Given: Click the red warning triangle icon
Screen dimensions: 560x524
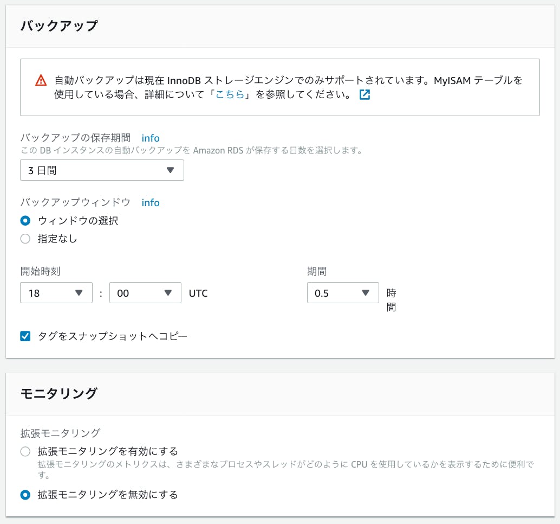Looking at the screenshot, I should [x=41, y=81].
